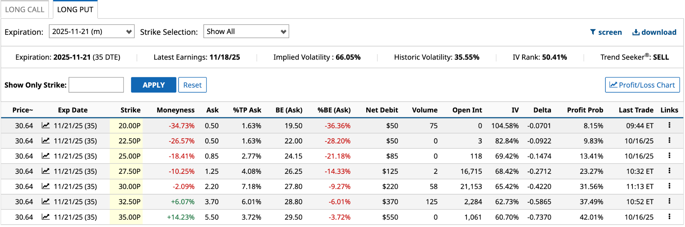
Task: Open links menu for 27.50P row
Action: 669,171
